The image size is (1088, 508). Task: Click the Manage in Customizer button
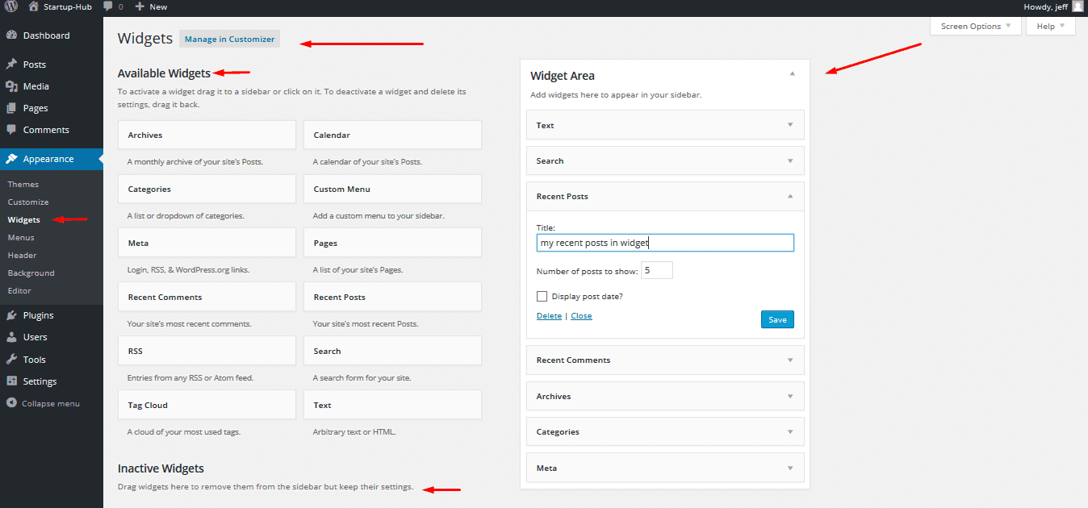pyautogui.click(x=229, y=39)
